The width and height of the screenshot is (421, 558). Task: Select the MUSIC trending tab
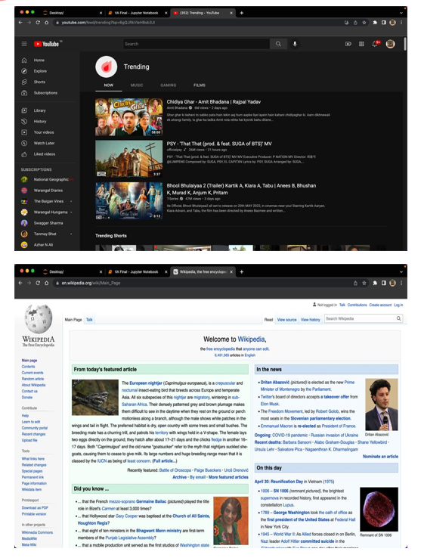[137, 85]
